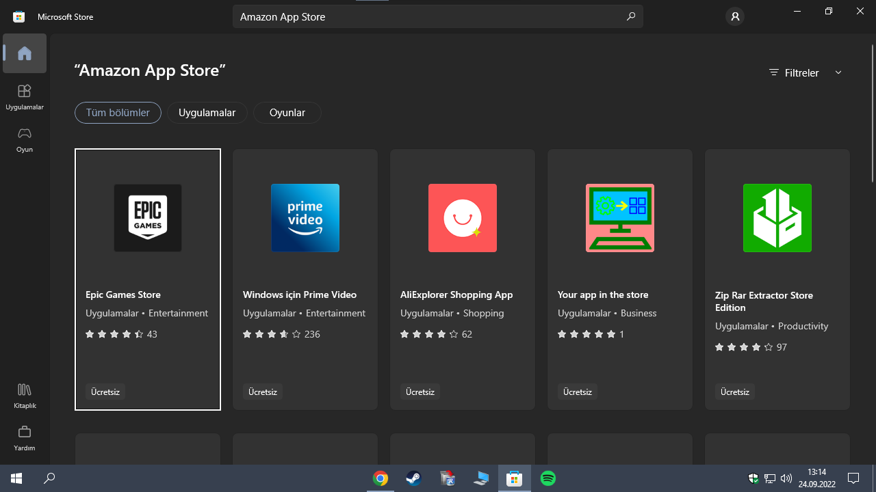Click the "Amazon App Store" results heading

(150, 70)
